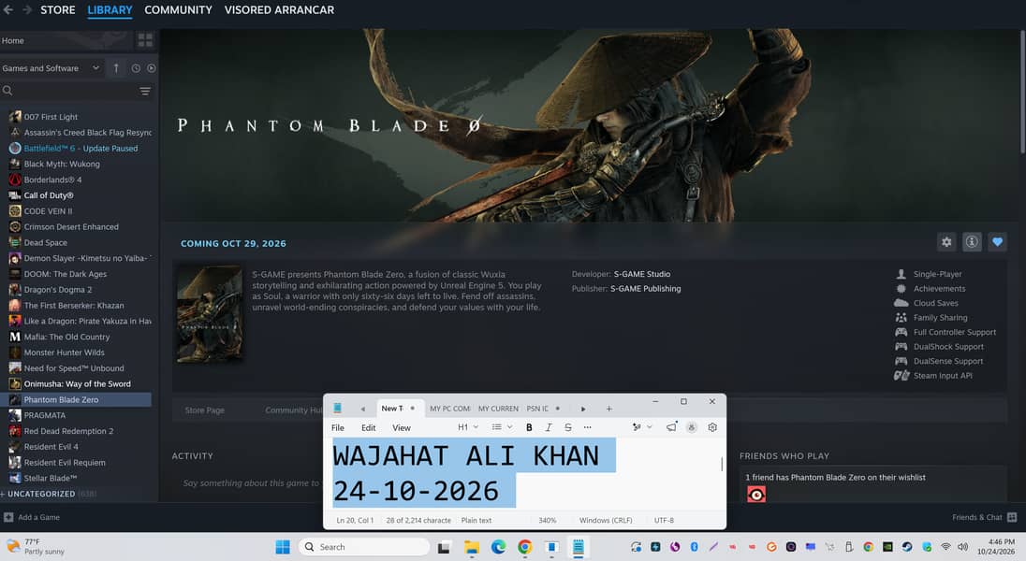Click Add a Game

coord(32,517)
